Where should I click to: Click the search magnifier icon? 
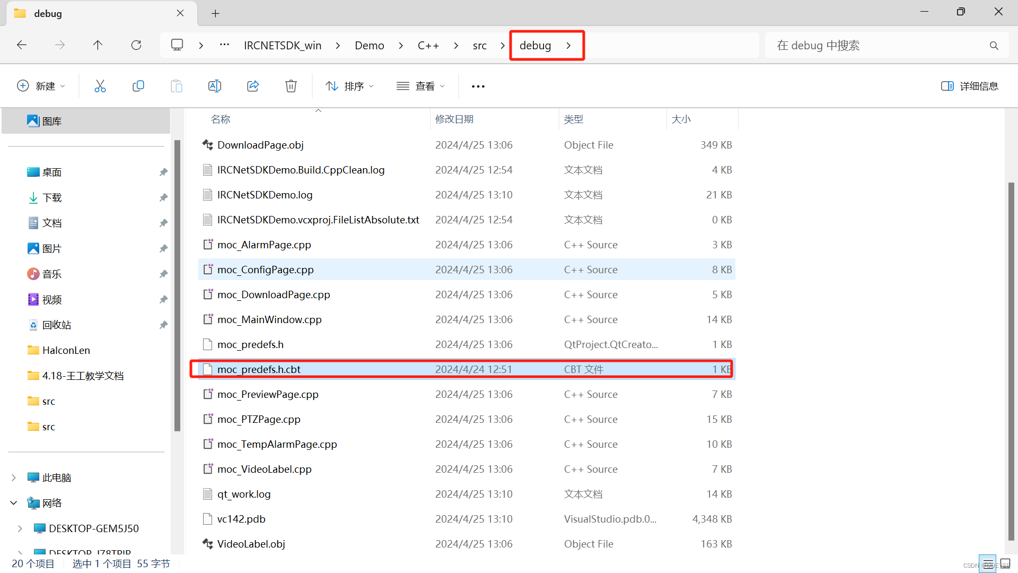click(994, 46)
